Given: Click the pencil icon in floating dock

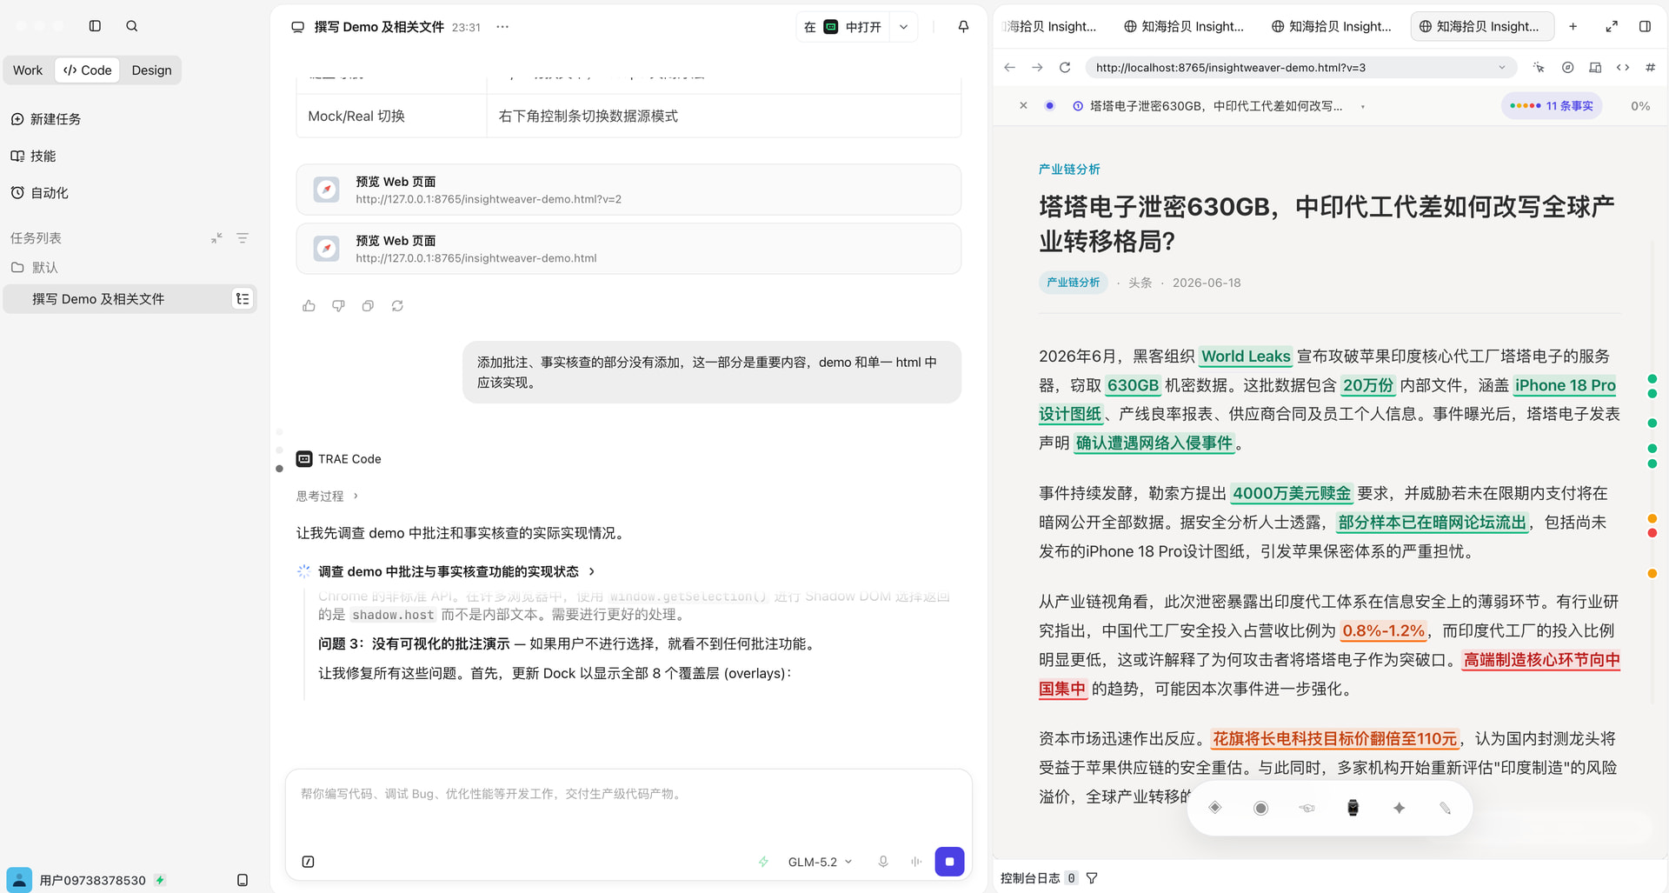Looking at the screenshot, I should click(x=1445, y=808).
